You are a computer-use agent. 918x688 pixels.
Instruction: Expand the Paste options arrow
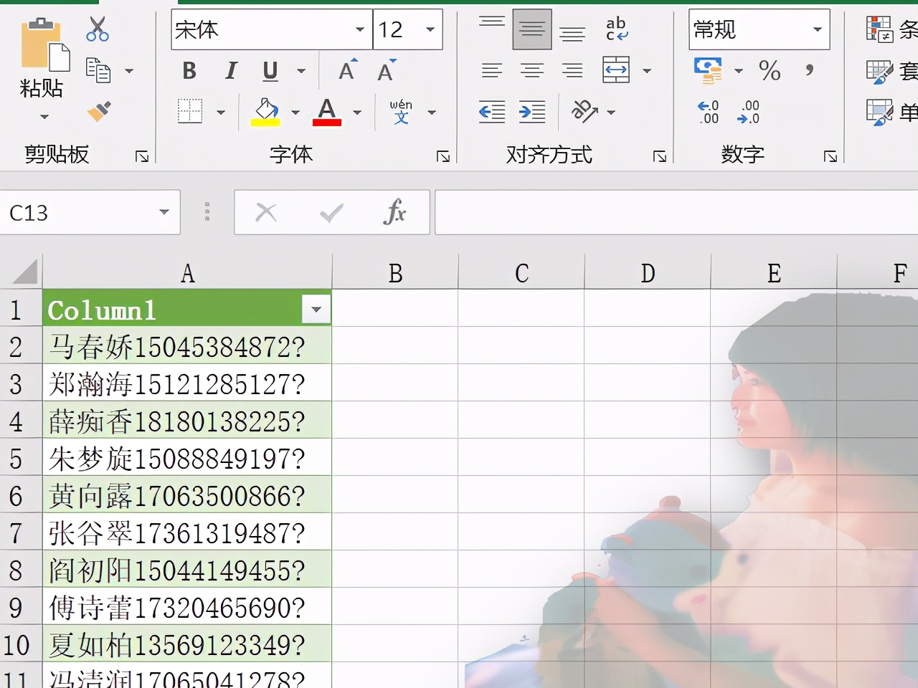click(x=44, y=117)
